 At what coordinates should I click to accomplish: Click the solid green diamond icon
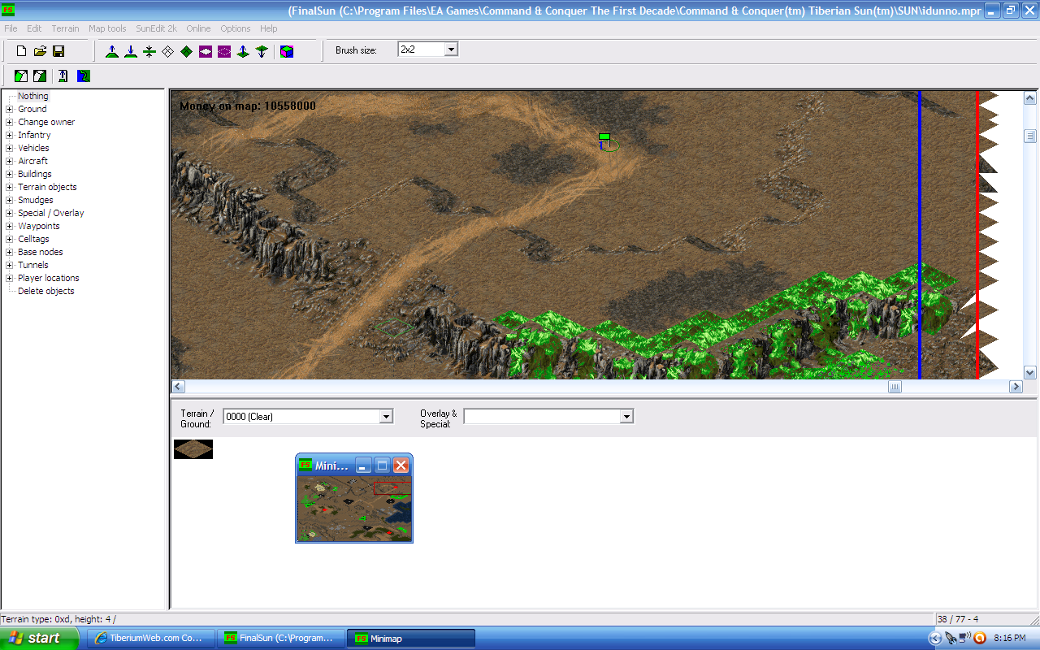(186, 51)
